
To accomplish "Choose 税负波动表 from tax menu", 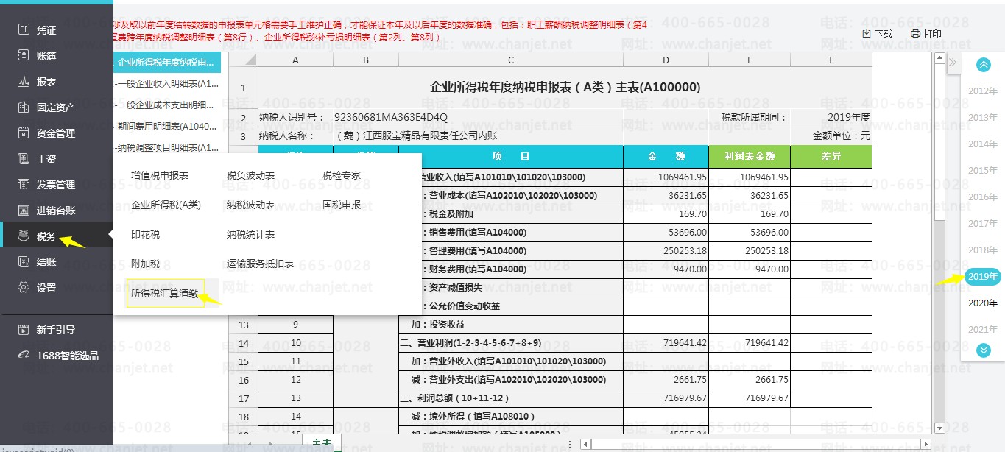I will 250,175.
